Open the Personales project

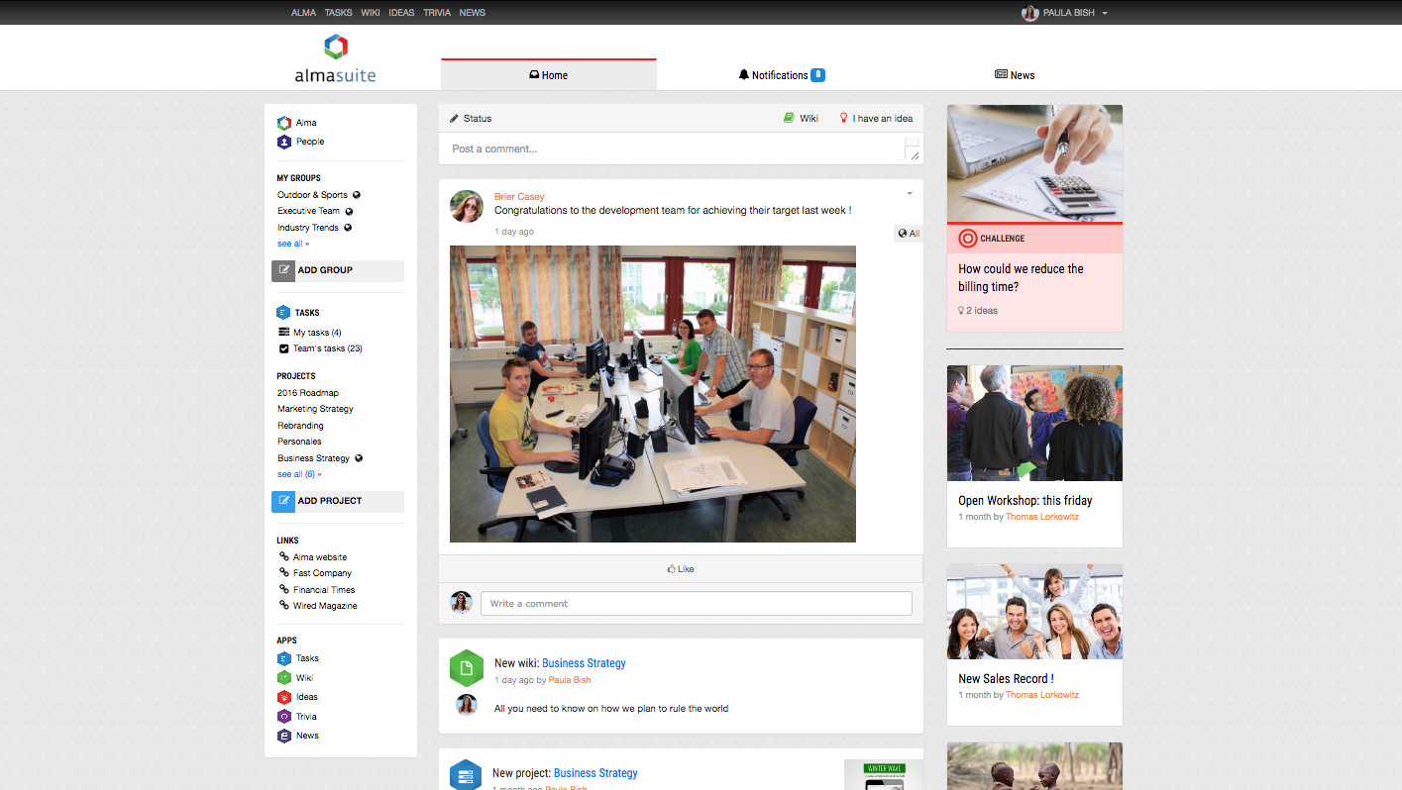(299, 442)
